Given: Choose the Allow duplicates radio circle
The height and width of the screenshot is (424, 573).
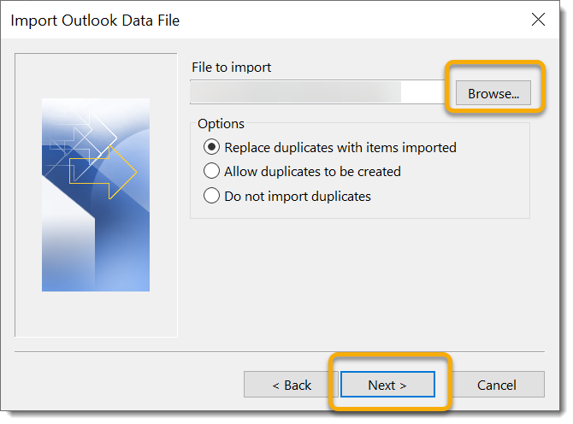Looking at the screenshot, I should (212, 171).
